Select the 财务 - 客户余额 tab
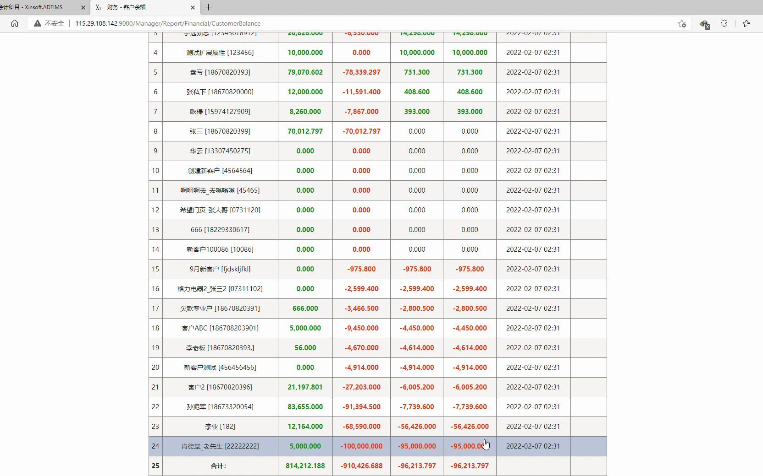The image size is (763, 476). (144, 7)
